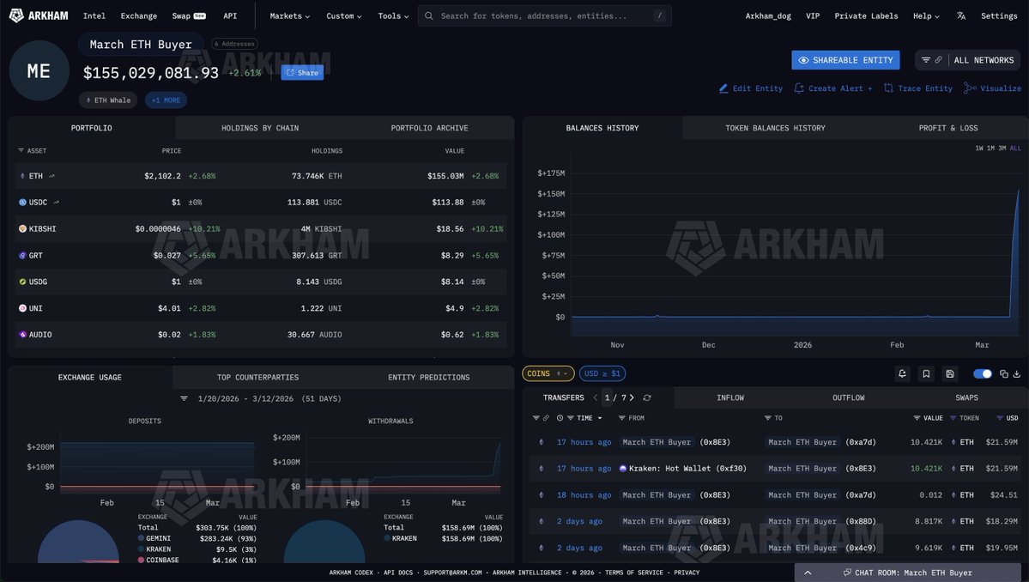Go to next transfers page
Viewport: 1029px width, 582px height.
(x=632, y=397)
